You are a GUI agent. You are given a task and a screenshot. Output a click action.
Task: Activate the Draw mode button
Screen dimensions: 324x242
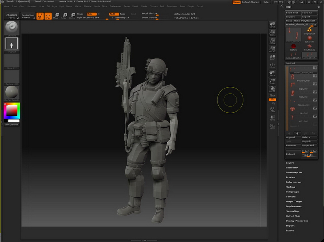(48, 16)
